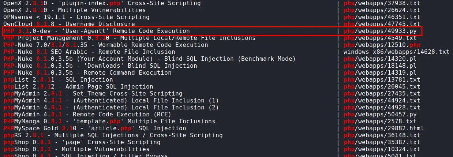453x157 pixels.
Task: Select the PHPMyManga template.php File Inclusions line
Action: [109, 122]
